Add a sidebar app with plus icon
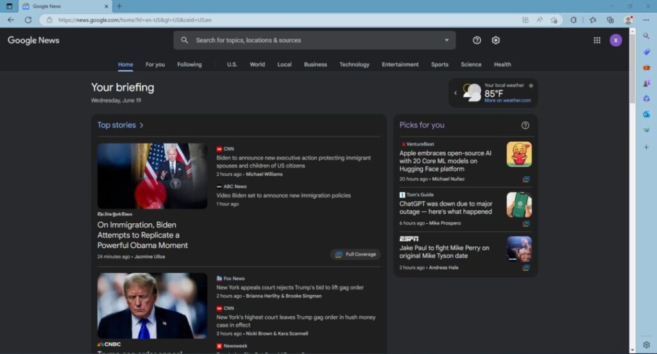Screen dimensions: 657x354 click(x=647, y=147)
